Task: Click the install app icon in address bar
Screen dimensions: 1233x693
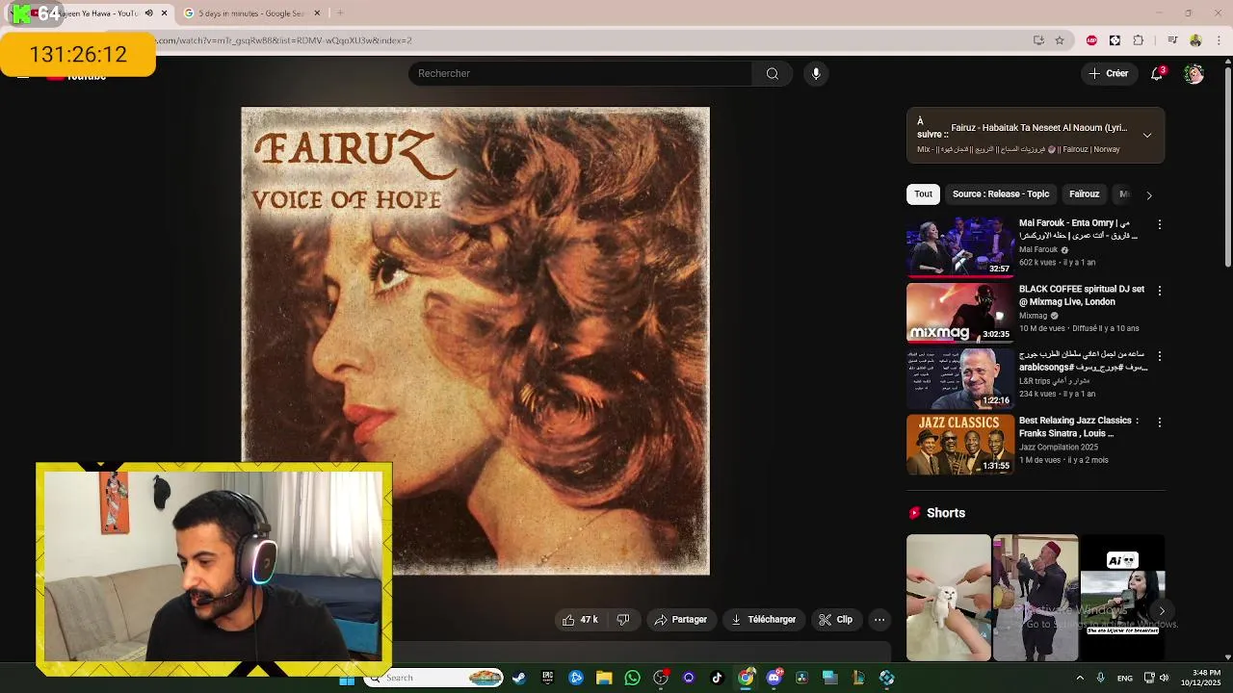Action: [1038, 40]
